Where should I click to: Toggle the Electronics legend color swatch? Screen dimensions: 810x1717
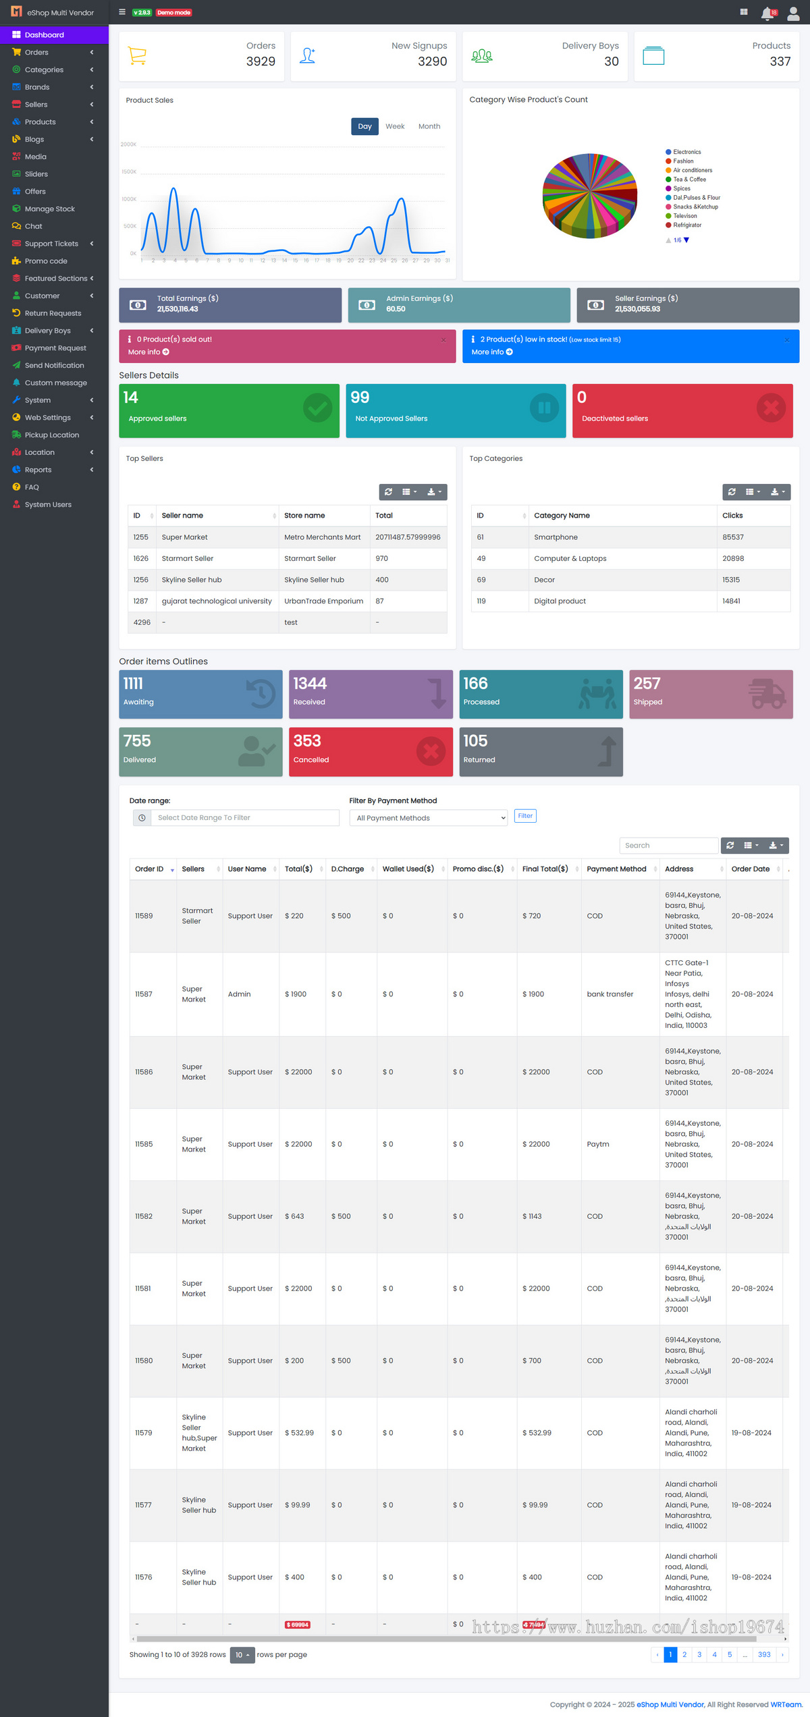tap(668, 152)
